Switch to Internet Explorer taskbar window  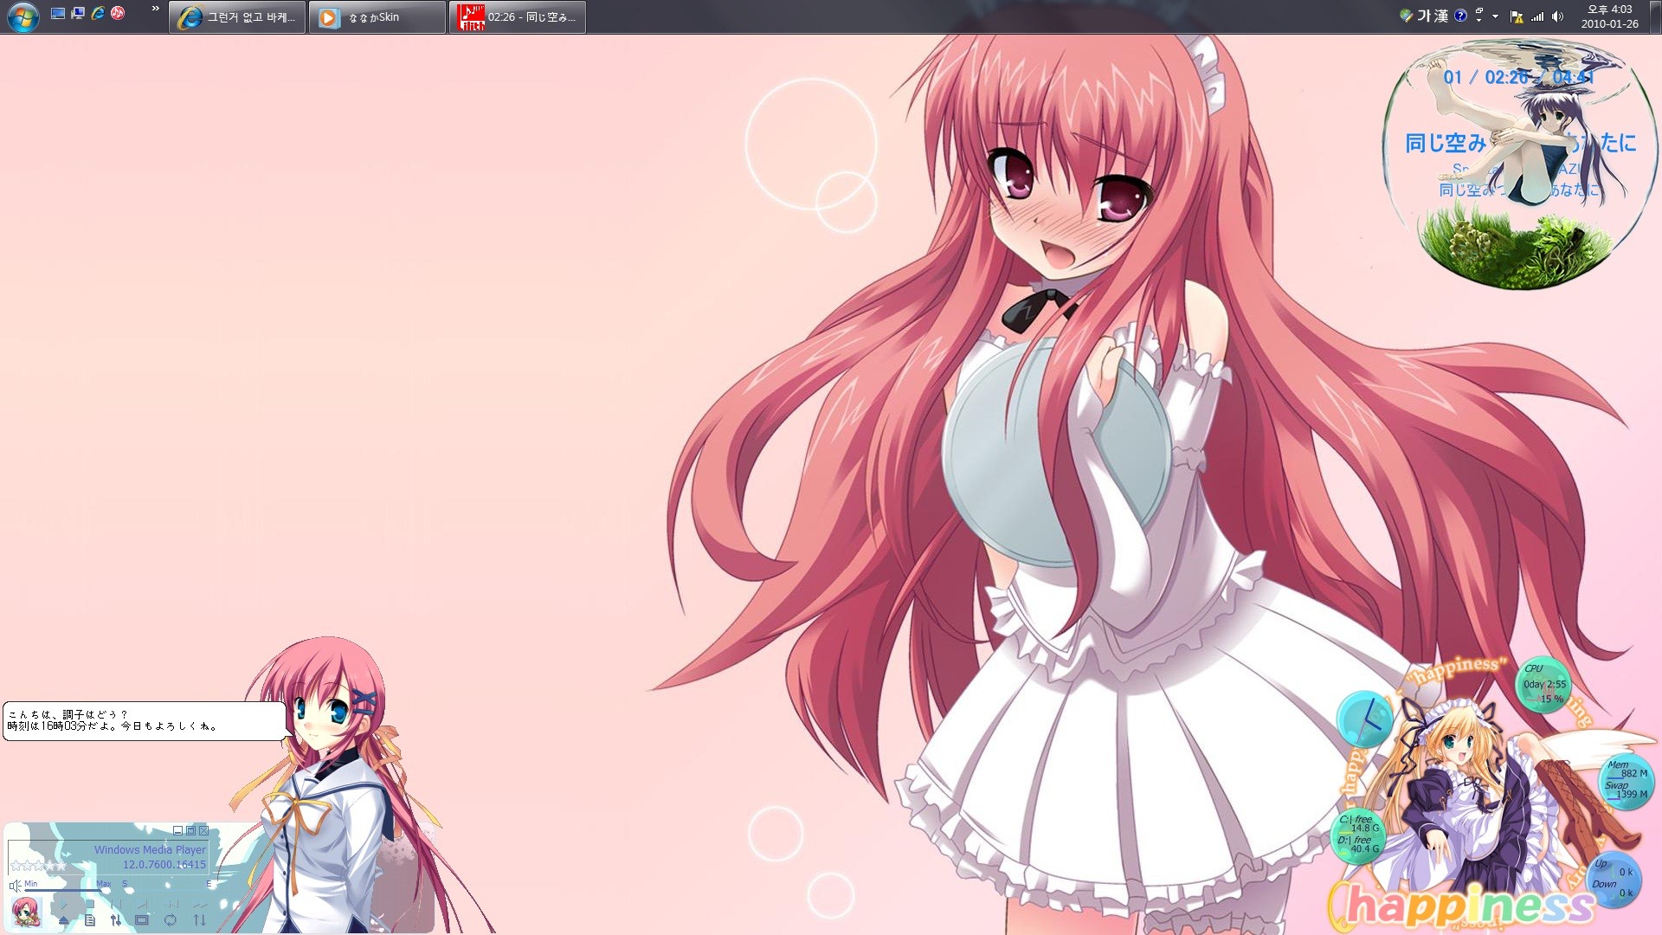pyautogui.click(x=237, y=17)
